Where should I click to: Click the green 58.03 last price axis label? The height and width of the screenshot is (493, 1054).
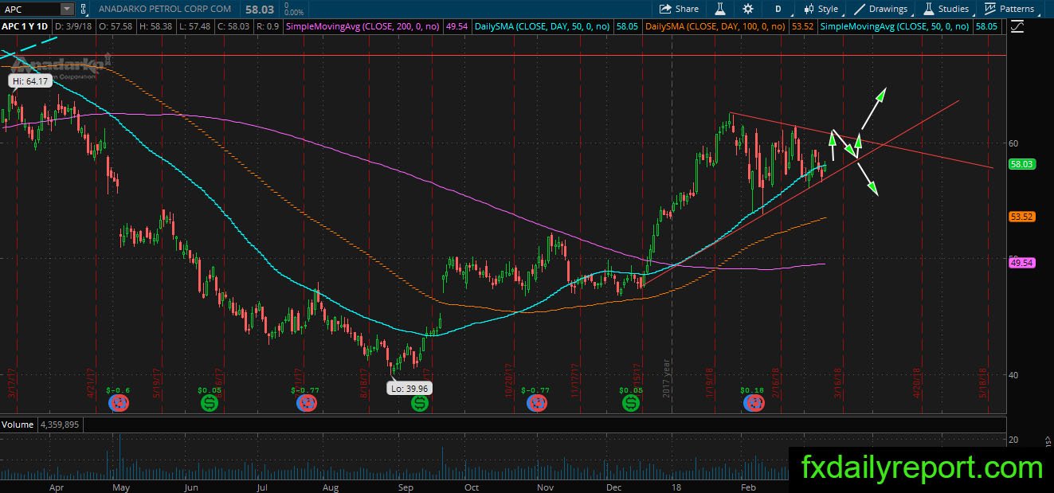1021,164
